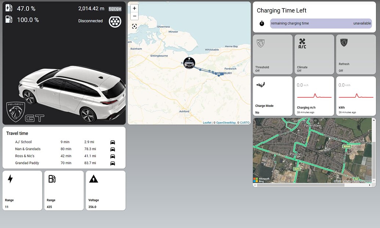The width and height of the screenshot is (380, 228).
Task: Toggle the Threshold tile on
Action: [272, 54]
